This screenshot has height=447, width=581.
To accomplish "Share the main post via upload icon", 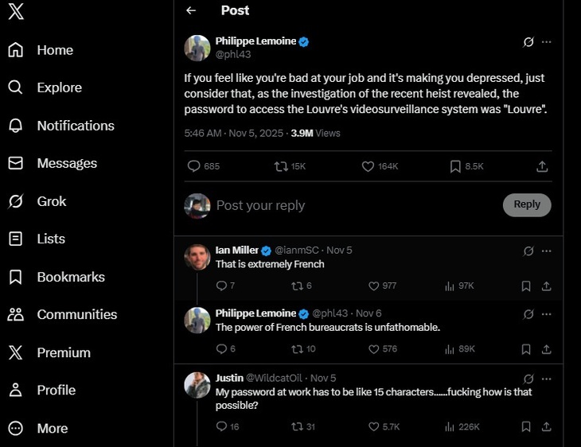I will point(542,166).
